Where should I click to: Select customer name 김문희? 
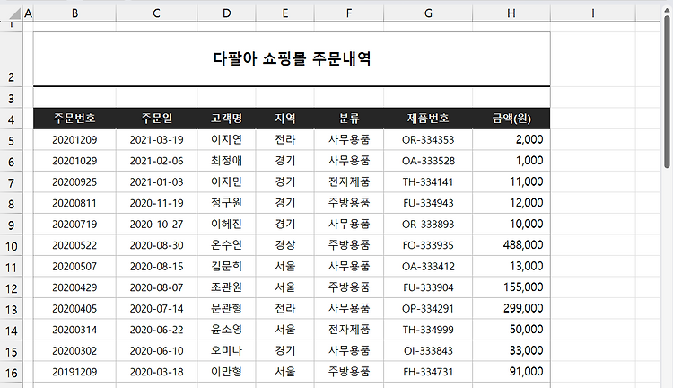click(227, 266)
